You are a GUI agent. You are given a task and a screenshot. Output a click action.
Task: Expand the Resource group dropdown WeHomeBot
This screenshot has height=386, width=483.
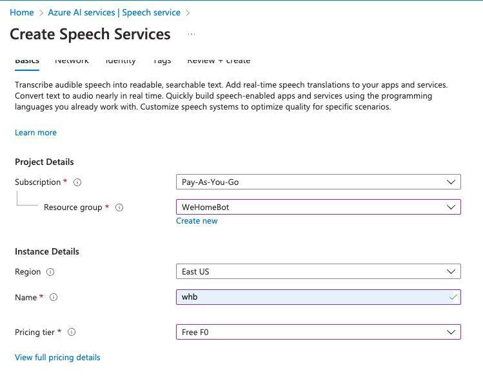(x=318, y=207)
